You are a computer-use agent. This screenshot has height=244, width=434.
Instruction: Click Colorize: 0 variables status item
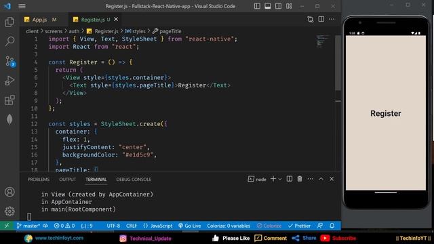coord(229,226)
